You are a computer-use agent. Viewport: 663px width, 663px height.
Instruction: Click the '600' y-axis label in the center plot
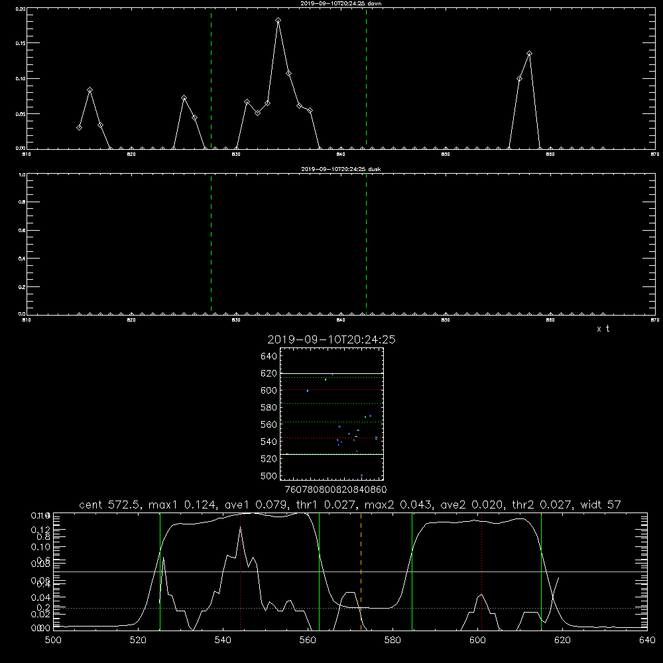coord(269,391)
